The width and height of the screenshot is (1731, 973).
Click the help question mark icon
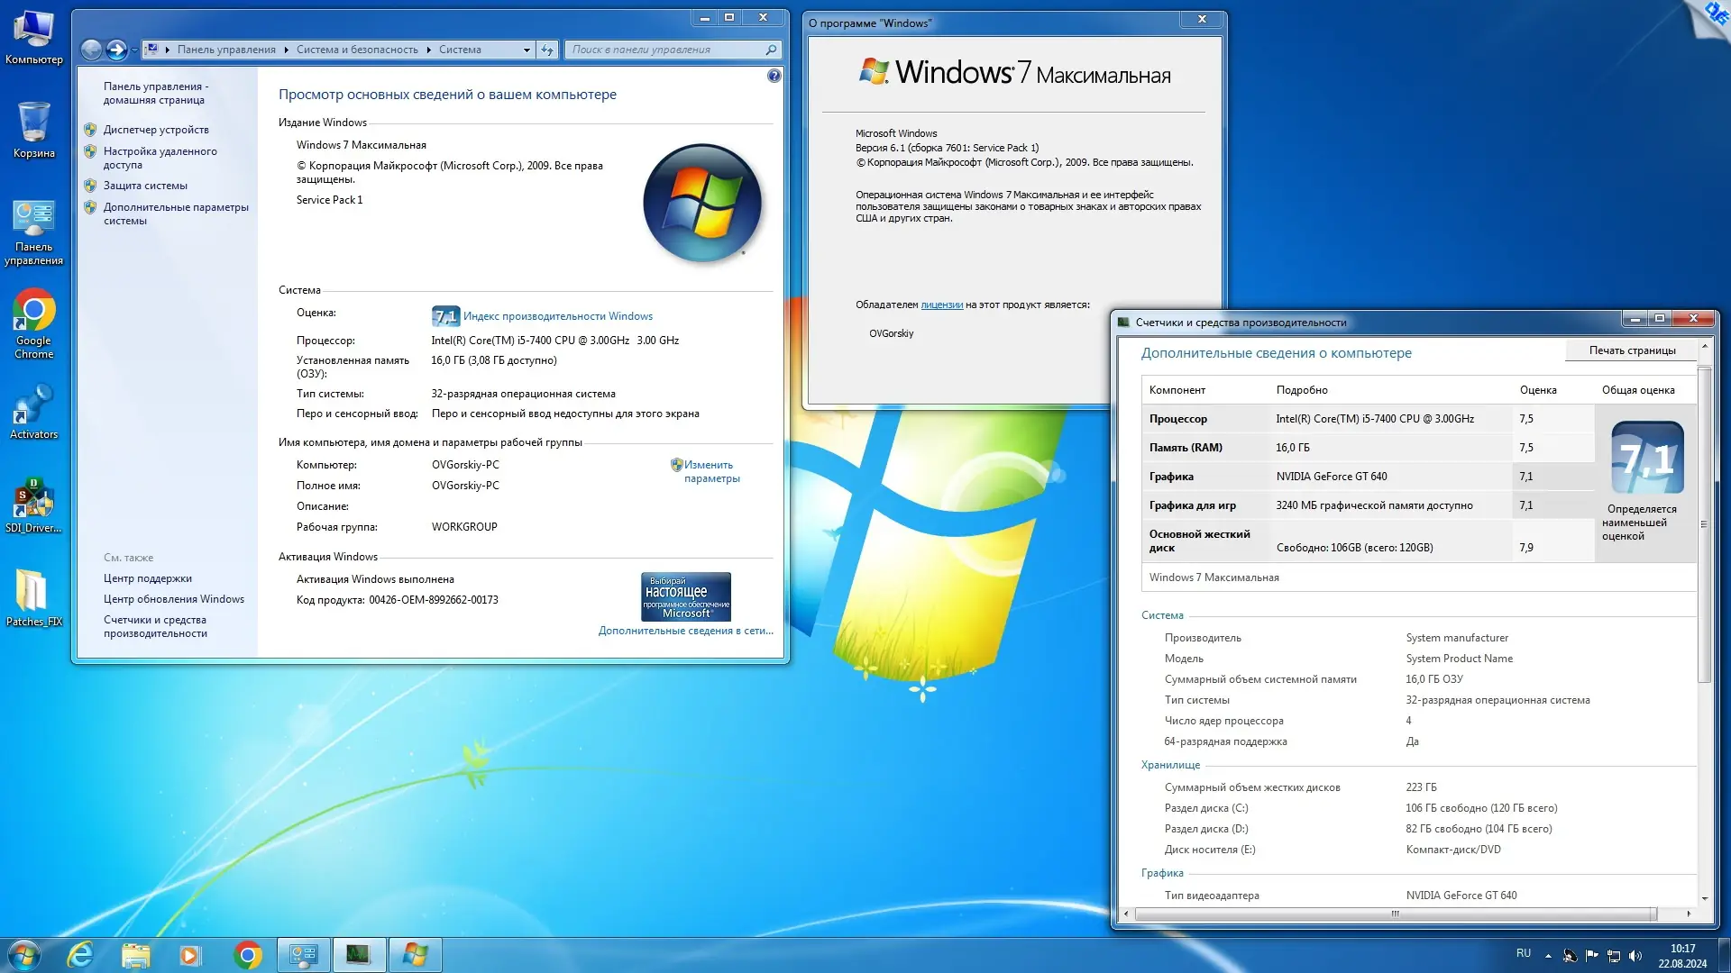coord(774,77)
